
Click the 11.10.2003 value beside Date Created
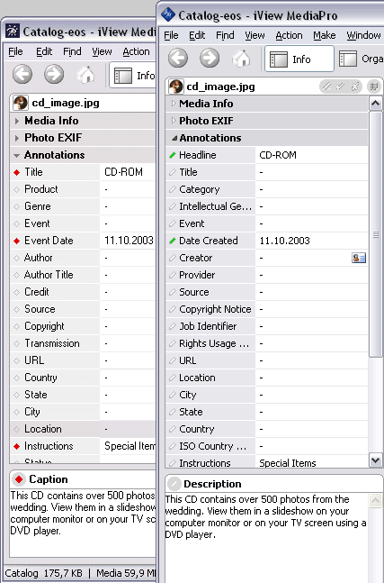284,241
